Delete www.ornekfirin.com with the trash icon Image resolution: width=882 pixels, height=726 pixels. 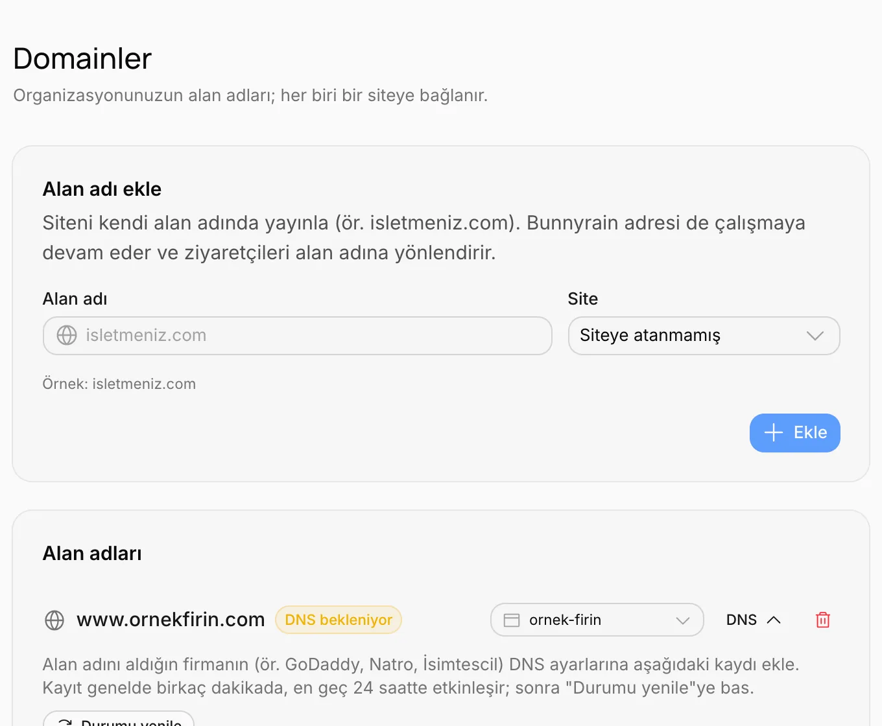click(822, 620)
